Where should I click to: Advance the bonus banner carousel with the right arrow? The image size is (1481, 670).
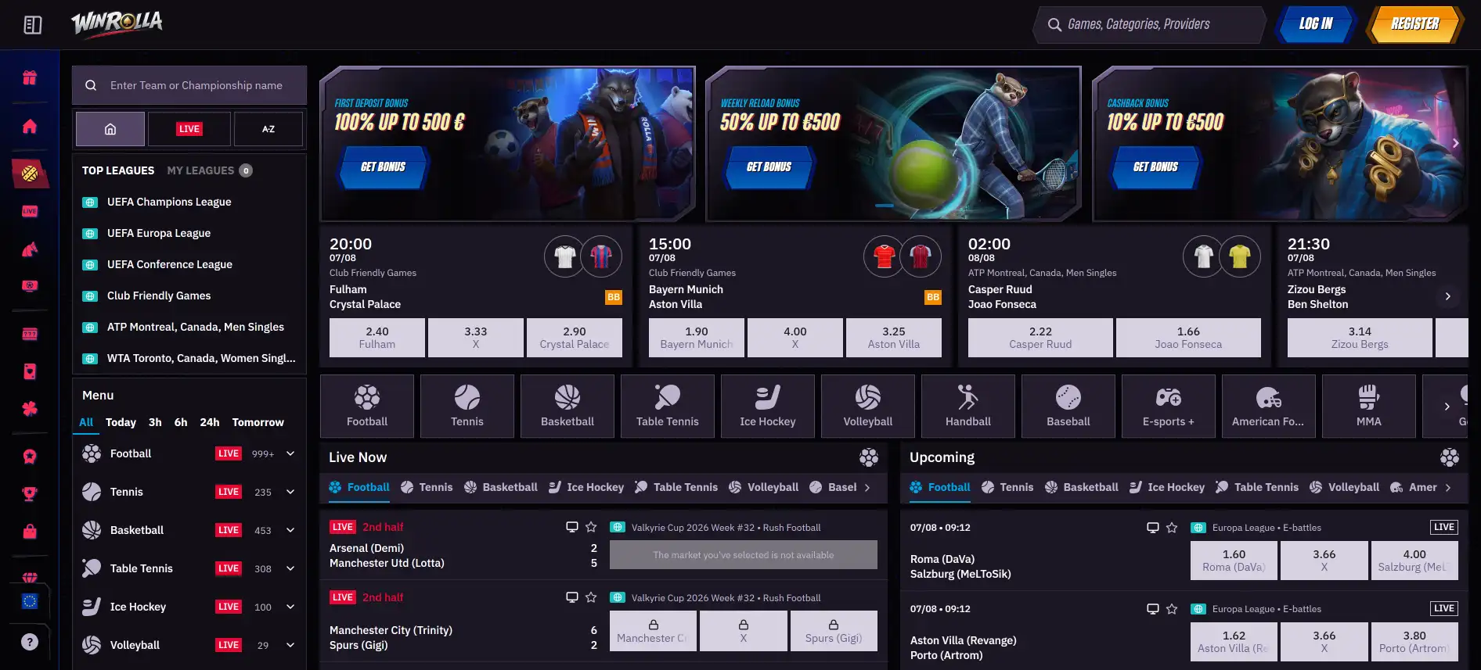1455,143
